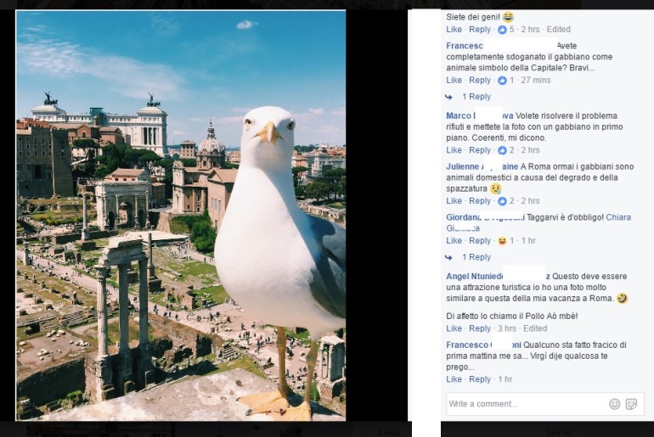Reply to the "Pollo Aò mbè!" comment

480,329
